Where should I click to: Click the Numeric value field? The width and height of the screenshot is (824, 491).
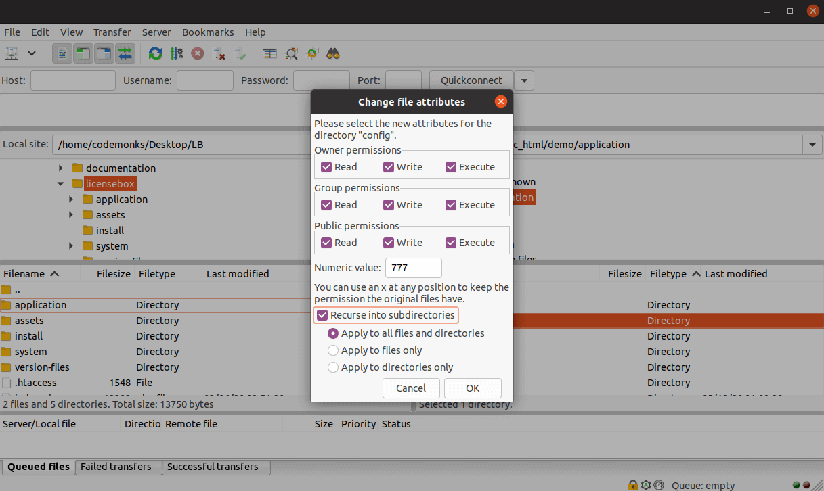pos(413,268)
